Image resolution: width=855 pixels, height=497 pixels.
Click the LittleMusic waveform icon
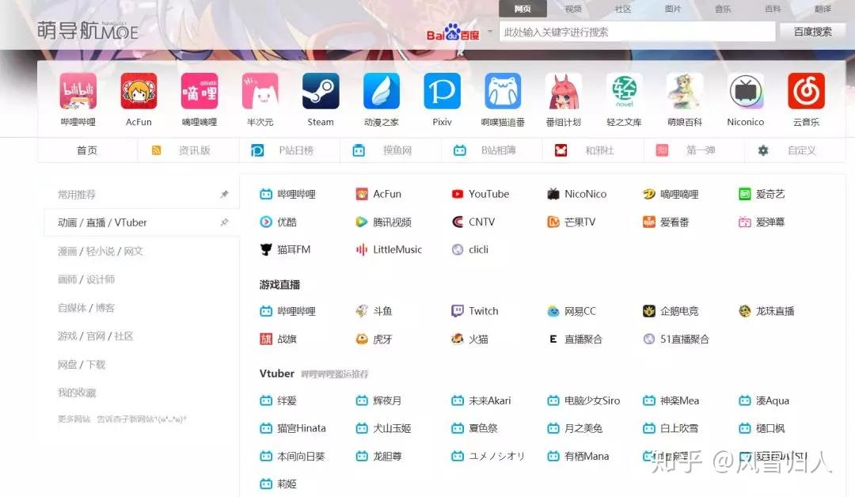tap(362, 249)
